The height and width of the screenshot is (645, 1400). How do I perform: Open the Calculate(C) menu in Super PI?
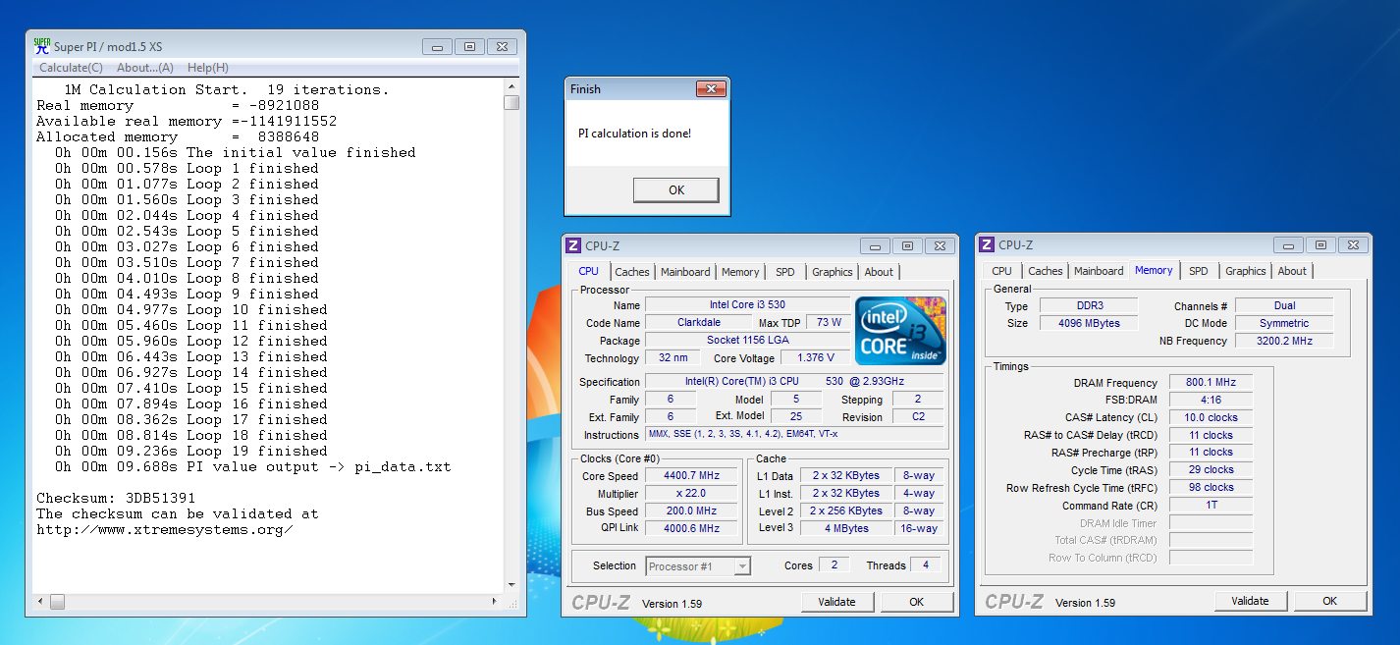(71, 68)
